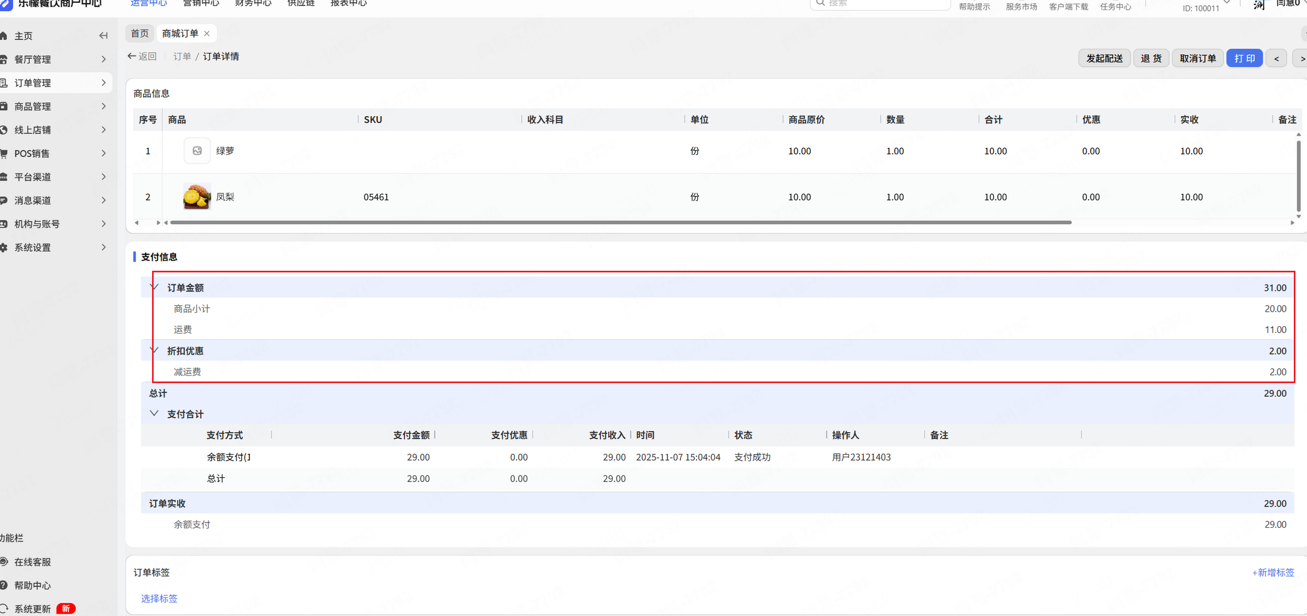The height and width of the screenshot is (616, 1307).
Task: Open the 财务中心 top menu
Action: pos(253,4)
